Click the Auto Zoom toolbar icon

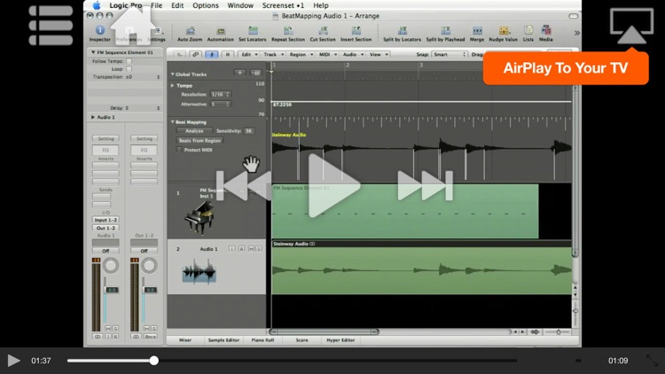point(190,34)
